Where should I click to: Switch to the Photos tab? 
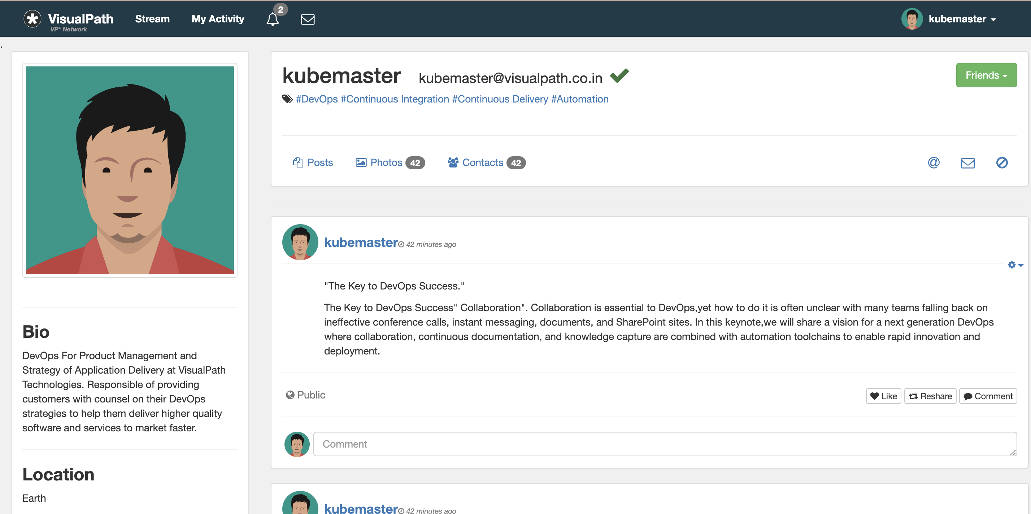point(386,162)
